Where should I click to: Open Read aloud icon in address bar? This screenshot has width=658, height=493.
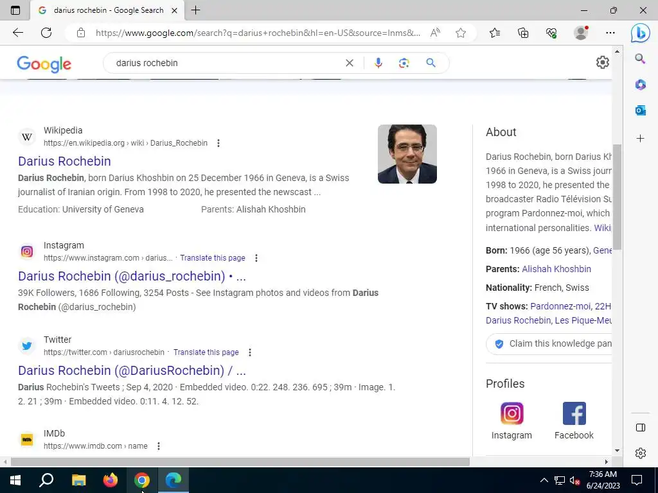(435, 33)
